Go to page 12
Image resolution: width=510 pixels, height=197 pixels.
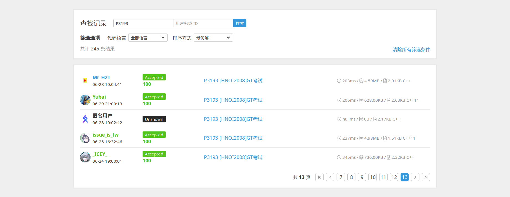[394, 177]
